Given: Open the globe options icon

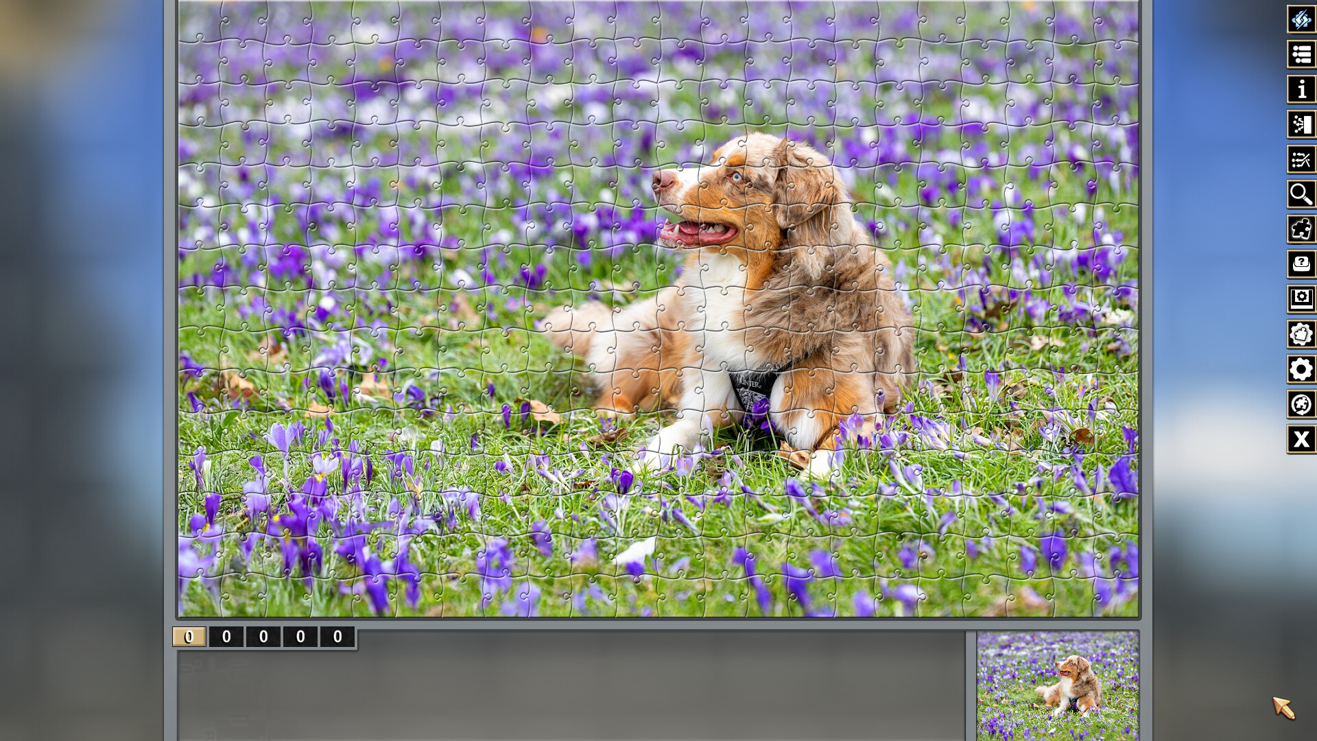Looking at the screenshot, I should pos(1301,405).
